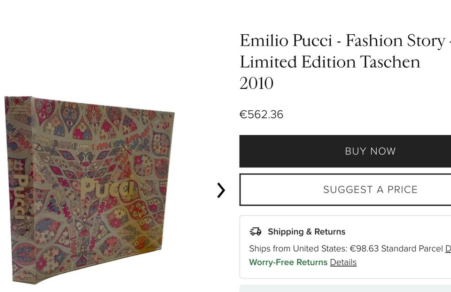The height and width of the screenshot is (292, 451).
Task: Click the grey panel below Shipping card
Action: tap(345, 288)
